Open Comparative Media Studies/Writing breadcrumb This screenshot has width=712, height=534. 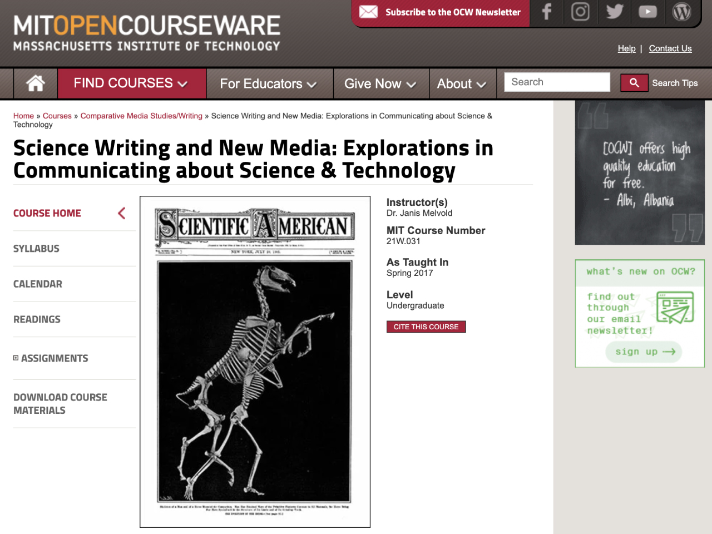point(141,116)
